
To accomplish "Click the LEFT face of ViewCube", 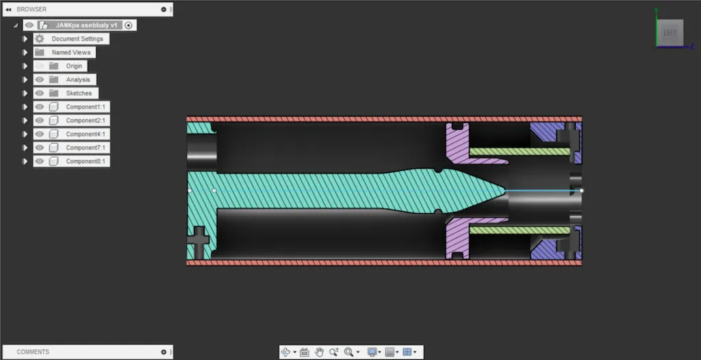I will tap(670, 33).
